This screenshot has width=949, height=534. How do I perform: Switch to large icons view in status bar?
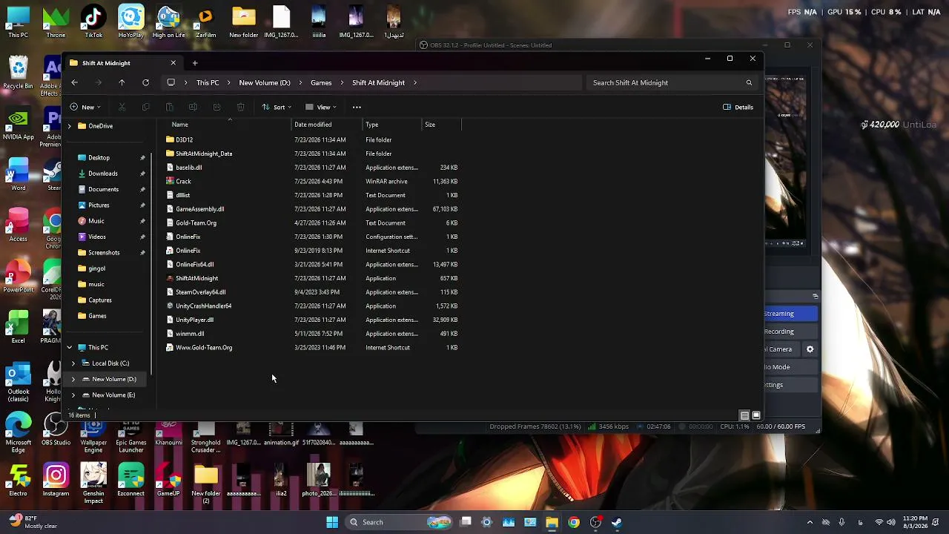coord(756,415)
